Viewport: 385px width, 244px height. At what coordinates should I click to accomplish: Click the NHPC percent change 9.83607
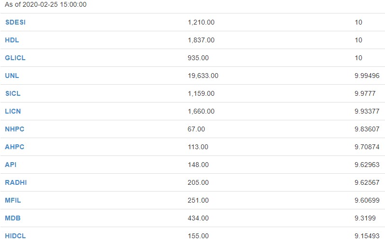click(366, 129)
